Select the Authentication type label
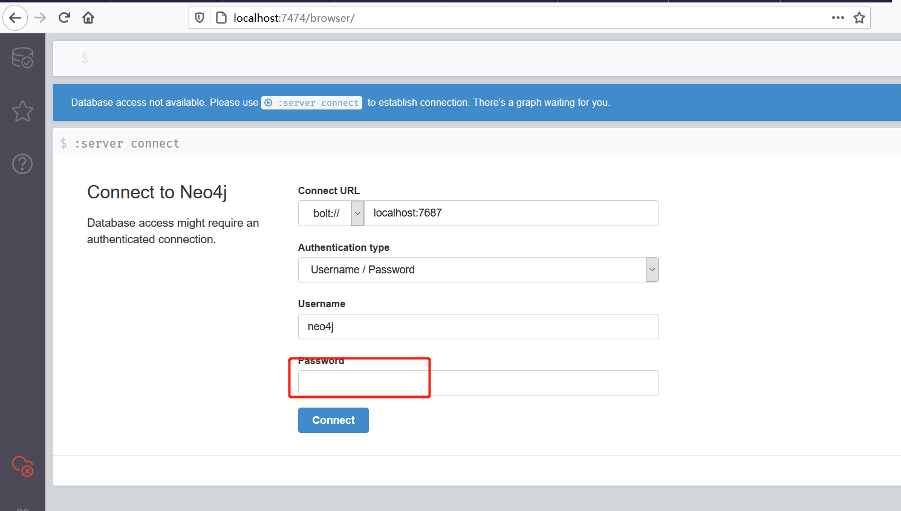Screen dimensions: 901x511 click(343, 247)
